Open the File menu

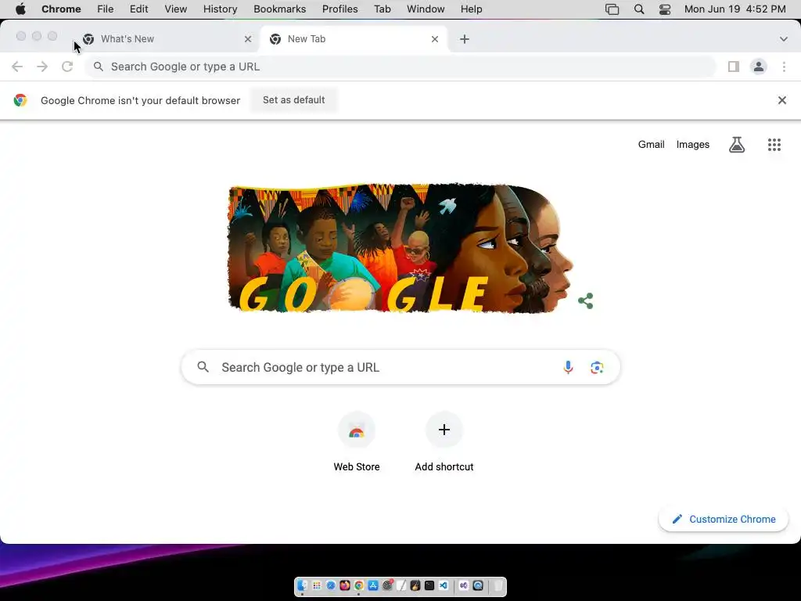pos(106,9)
